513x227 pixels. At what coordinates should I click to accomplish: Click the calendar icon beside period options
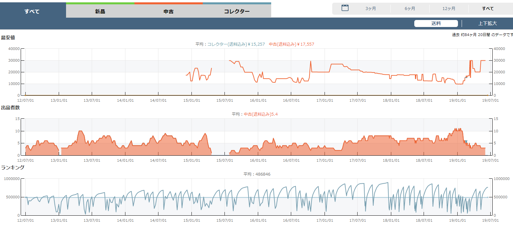coord(345,8)
